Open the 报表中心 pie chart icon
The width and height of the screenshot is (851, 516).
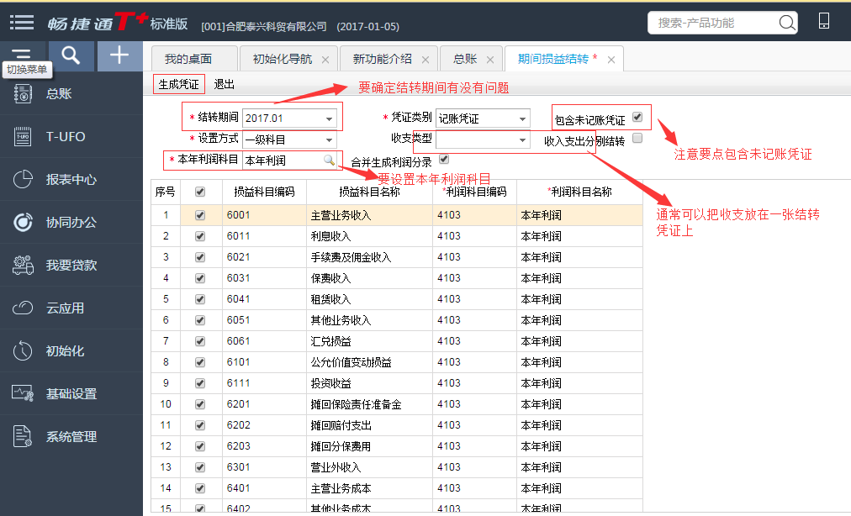(23, 180)
